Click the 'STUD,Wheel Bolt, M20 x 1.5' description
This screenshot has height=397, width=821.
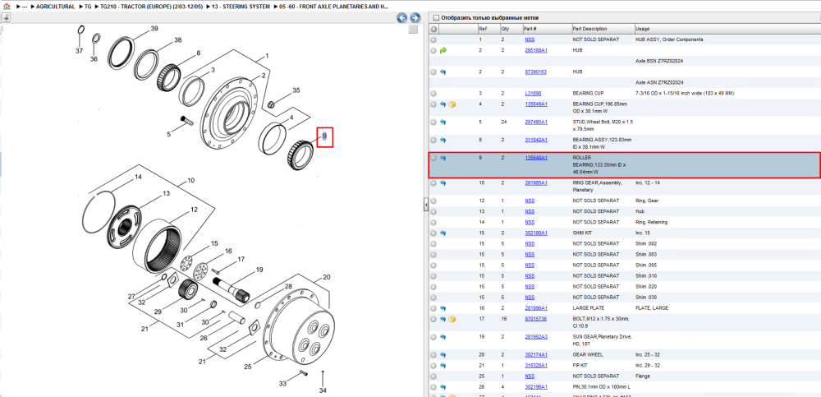[603, 125]
